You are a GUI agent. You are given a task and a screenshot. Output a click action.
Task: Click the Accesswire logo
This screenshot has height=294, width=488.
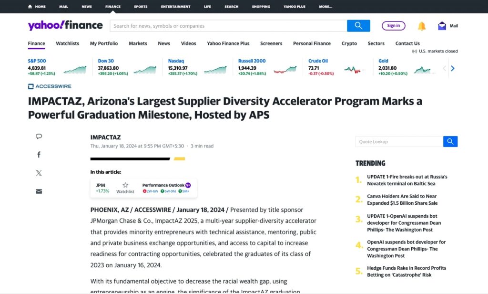tap(50, 86)
